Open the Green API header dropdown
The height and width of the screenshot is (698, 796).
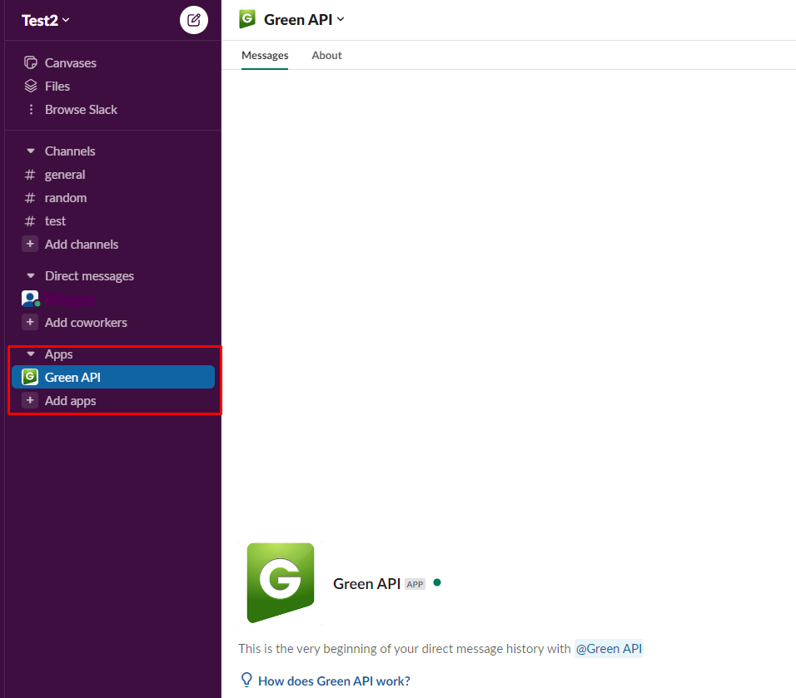(304, 19)
